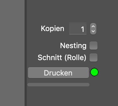
Task: Click the Nesting label text
Action: pyautogui.click(x=73, y=46)
